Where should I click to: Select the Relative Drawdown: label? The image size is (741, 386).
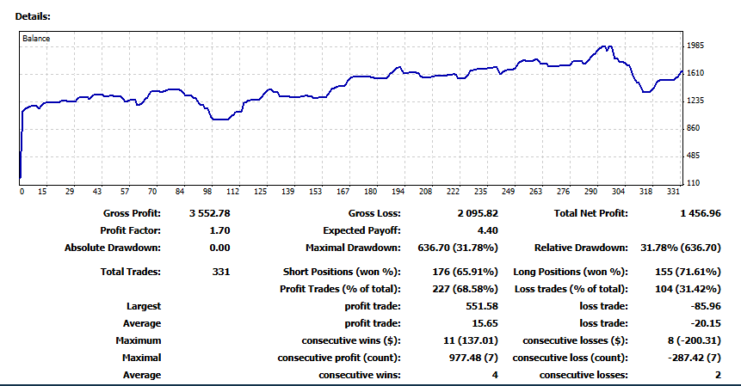point(581,248)
